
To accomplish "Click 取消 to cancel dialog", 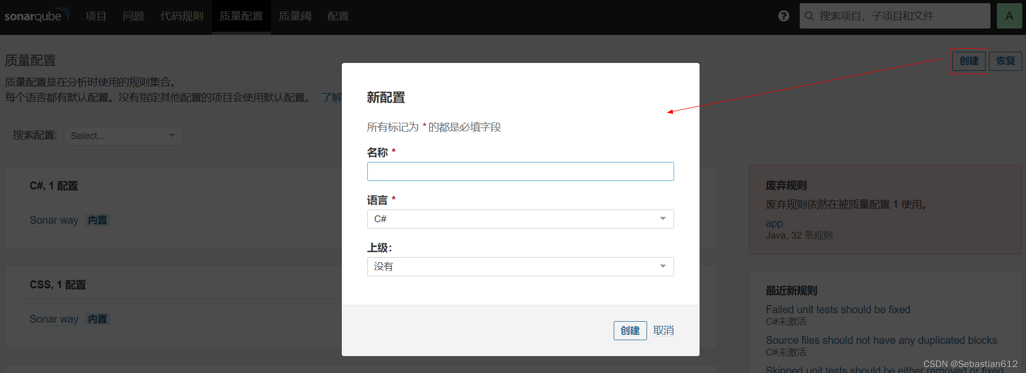I will click(x=664, y=331).
